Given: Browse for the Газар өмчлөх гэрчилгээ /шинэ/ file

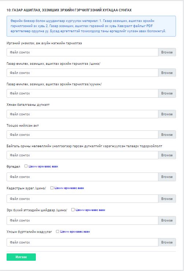Looking at the screenshot, I should click(167, 73).
